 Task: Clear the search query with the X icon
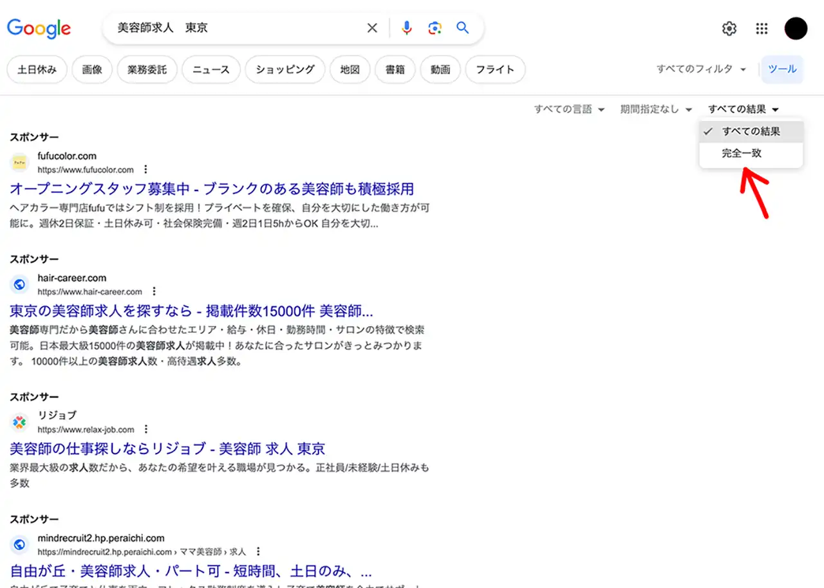[372, 28]
